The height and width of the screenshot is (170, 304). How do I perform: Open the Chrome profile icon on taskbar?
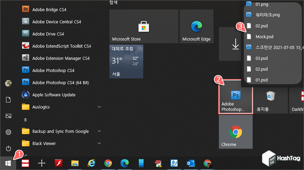pos(207,163)
